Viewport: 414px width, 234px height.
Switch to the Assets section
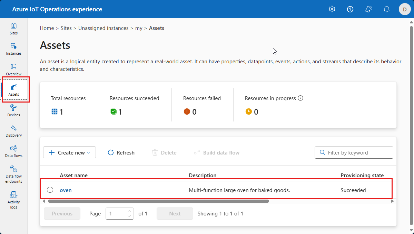14,90
